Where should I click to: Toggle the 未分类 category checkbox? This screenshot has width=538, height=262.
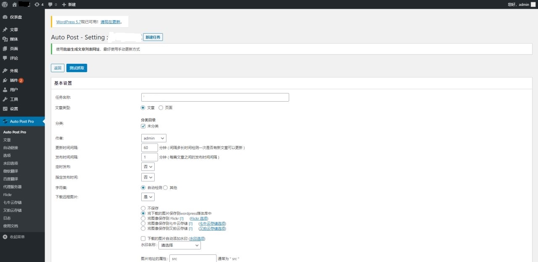[x=143, y=126]
